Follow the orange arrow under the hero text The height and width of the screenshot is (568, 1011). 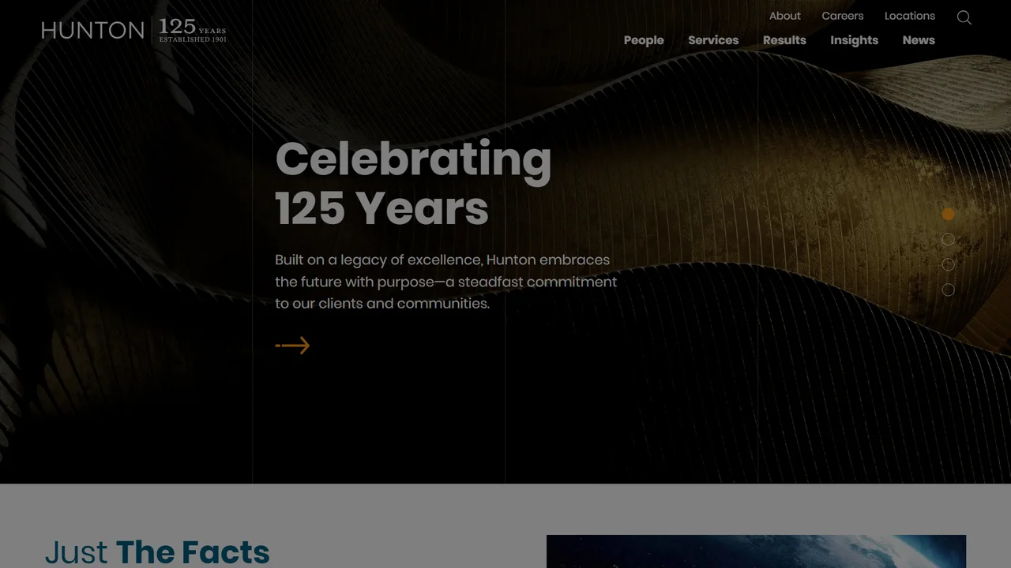[x=292, y=346]
